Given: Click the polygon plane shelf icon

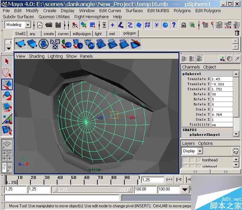Looking at the screenshot, I should 21,44.
